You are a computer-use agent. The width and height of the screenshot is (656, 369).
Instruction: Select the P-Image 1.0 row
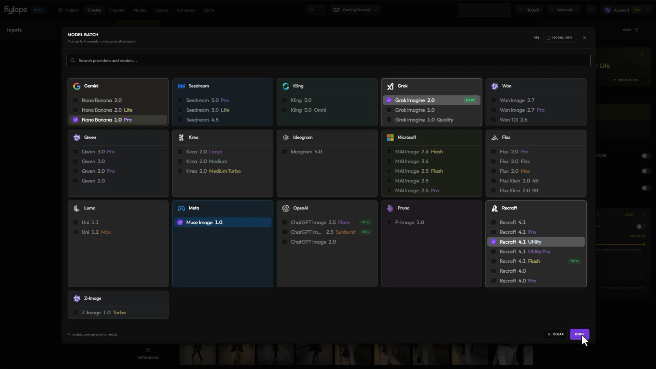tap(431, 222)
